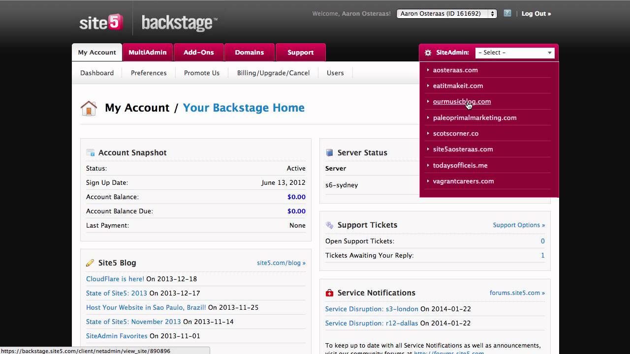
Task: Go to the Dashboard submenu item
Action: [x=97, y=73]
